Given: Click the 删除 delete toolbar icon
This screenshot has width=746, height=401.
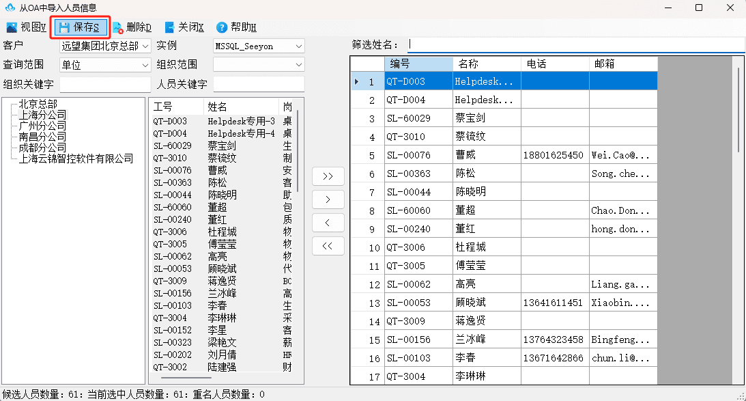Looking at the screenshot, I should 117,27.
